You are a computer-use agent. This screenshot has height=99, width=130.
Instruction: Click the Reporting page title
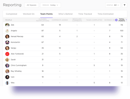[x=12, y=5]
